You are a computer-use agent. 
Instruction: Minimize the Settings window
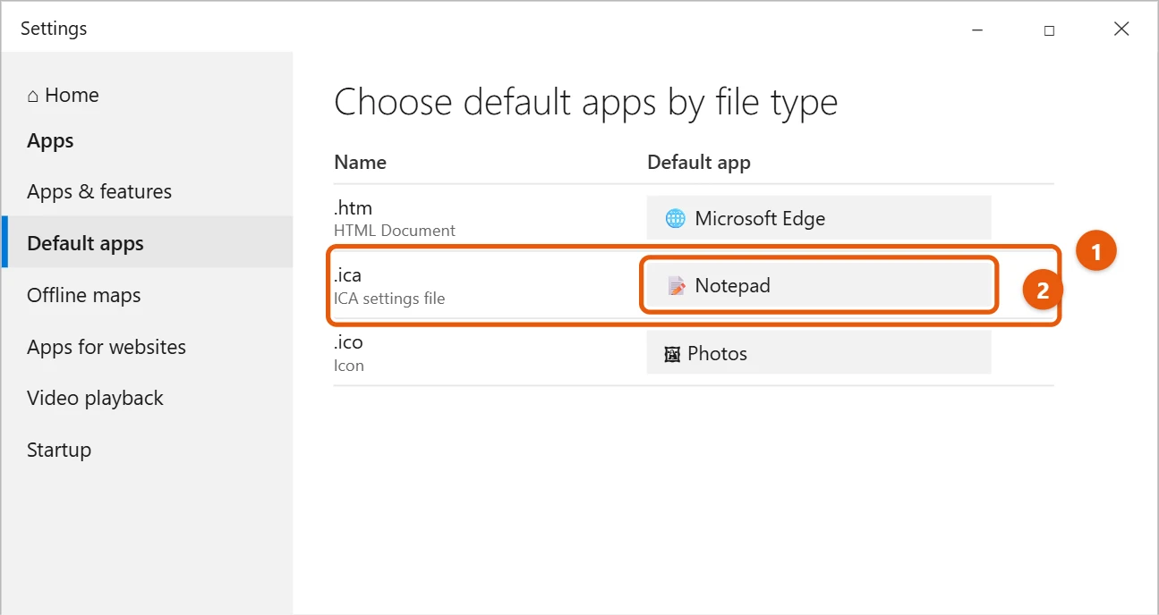click(x=976, y=29)
